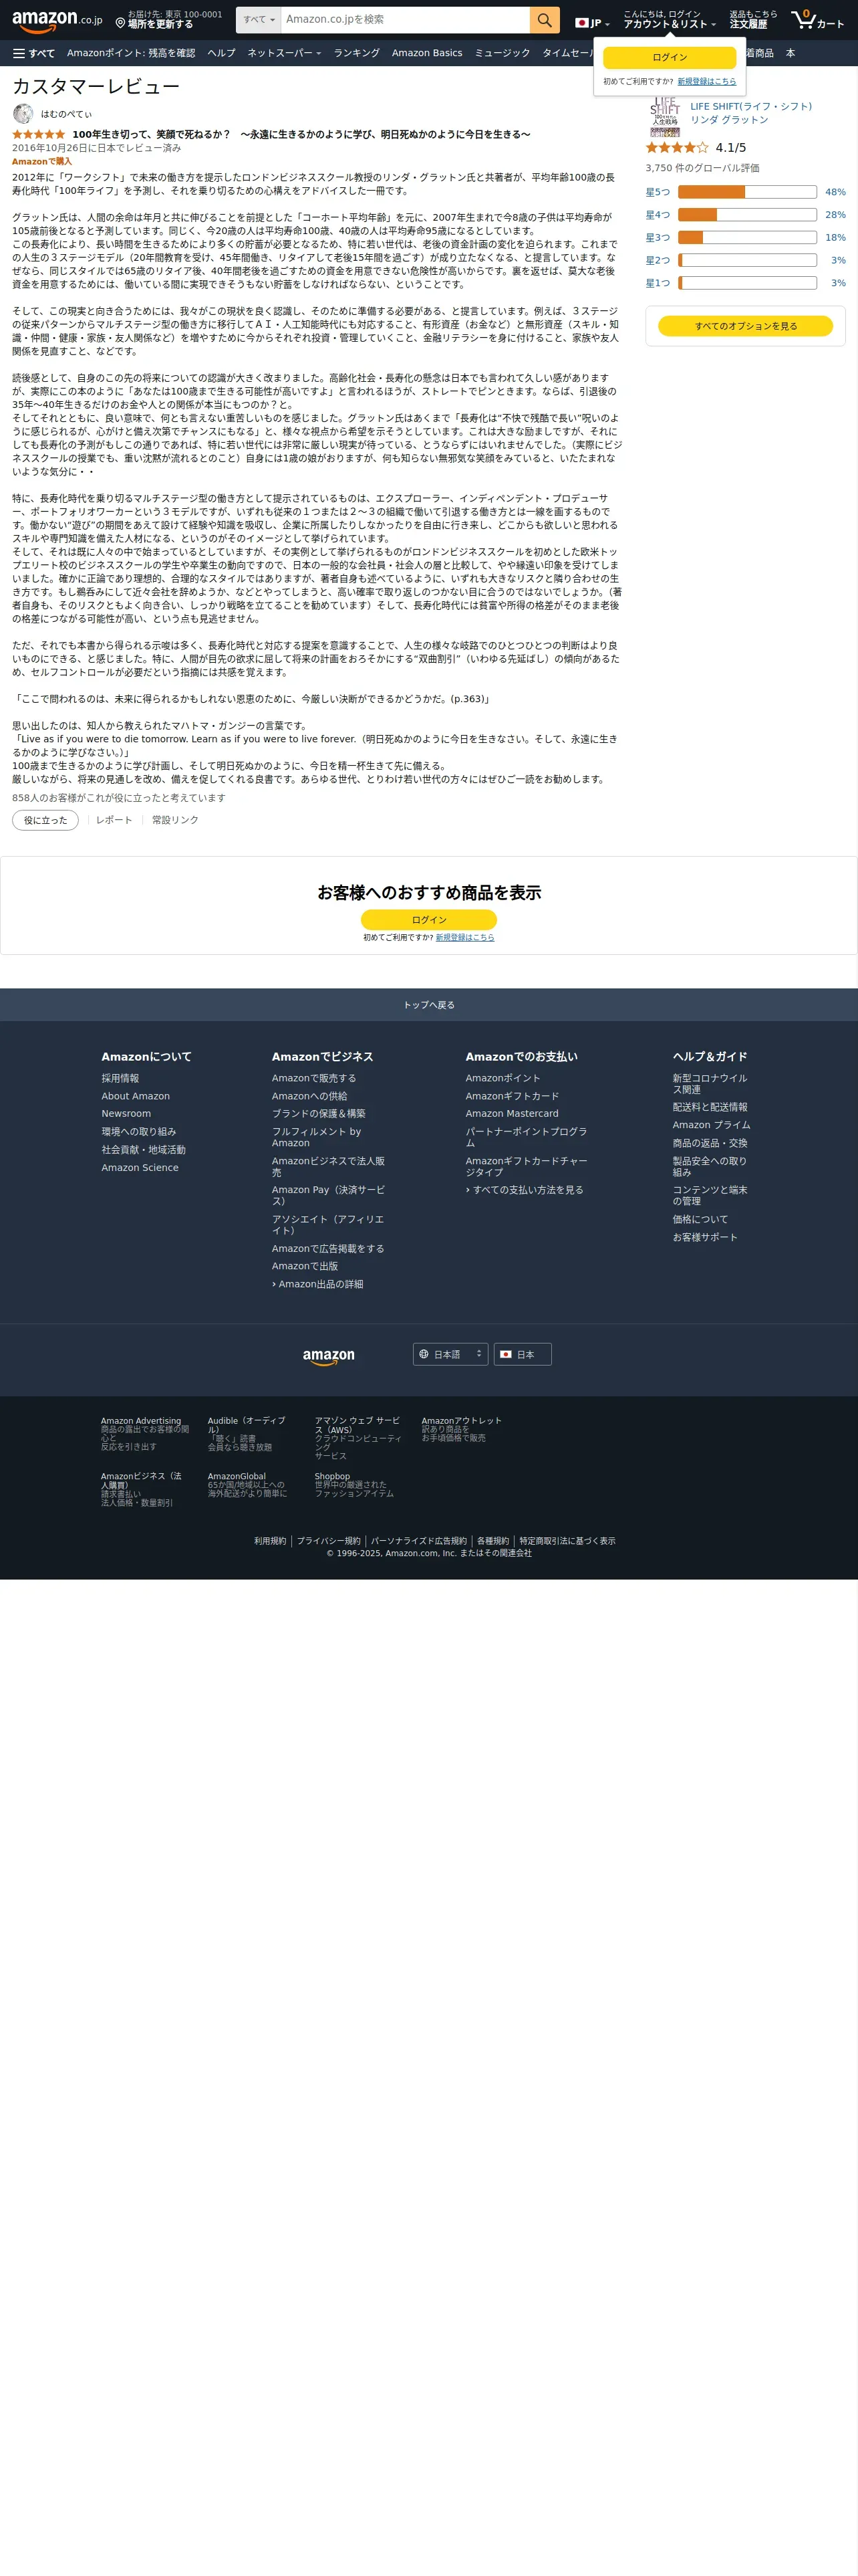Viewport: 858px width, 2576px height.
Task: Open the JP language flag dropdown
Action: (x=592, y=22)
